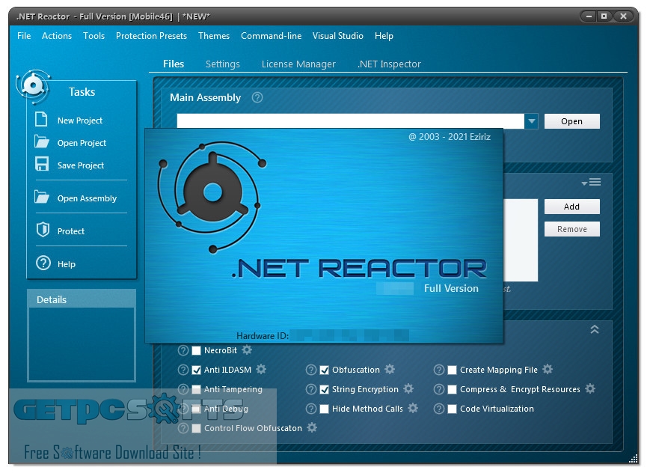Click the Remove button
Image resolution: width=650 pixels, height=473 pixels.
[x=571, y=229]
